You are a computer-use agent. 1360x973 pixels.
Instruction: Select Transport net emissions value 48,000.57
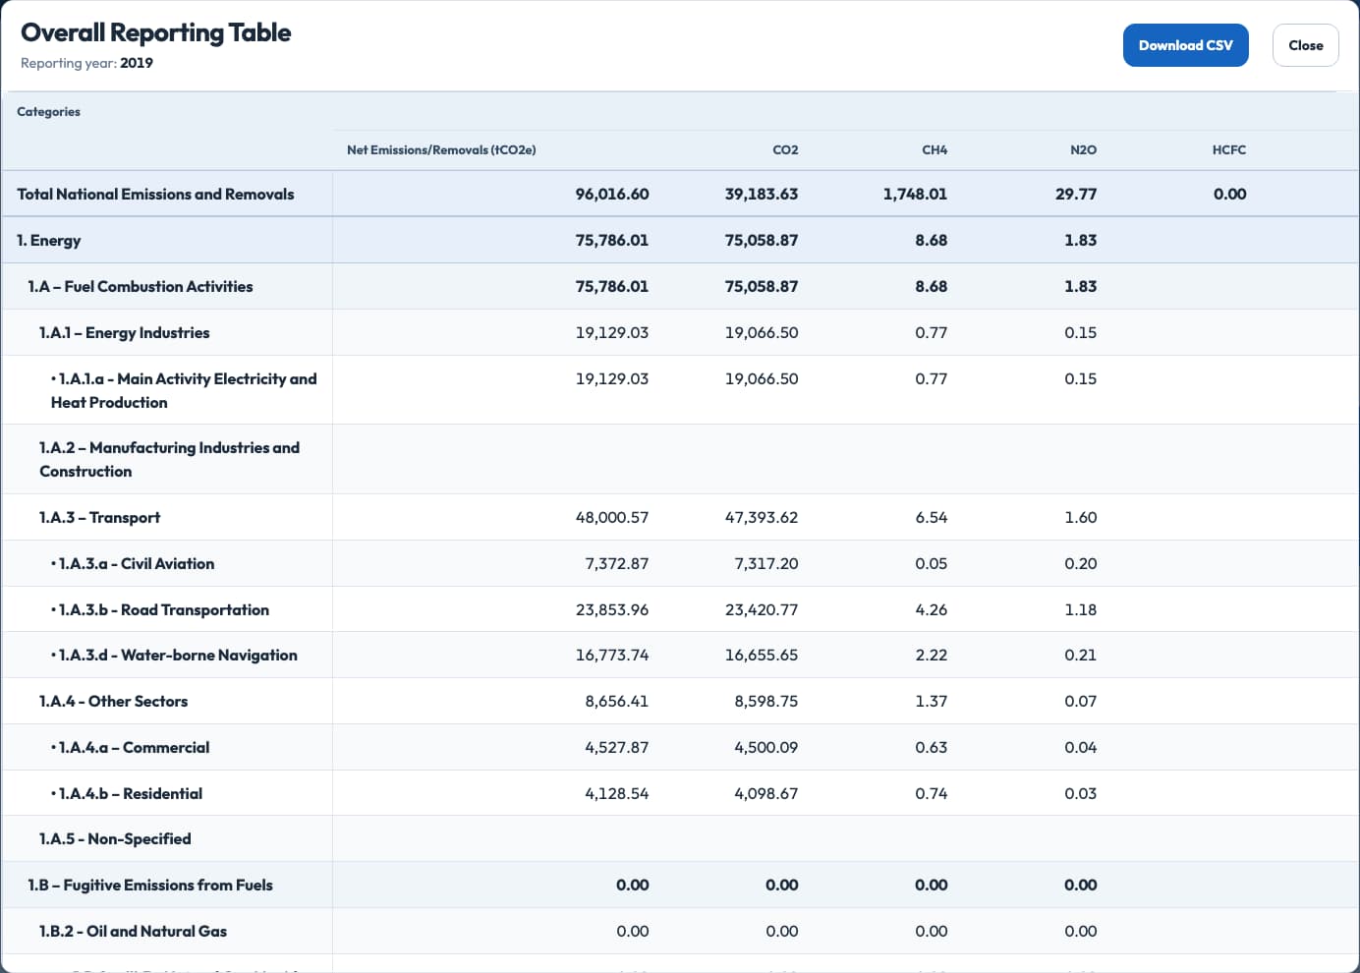point(612,517)
